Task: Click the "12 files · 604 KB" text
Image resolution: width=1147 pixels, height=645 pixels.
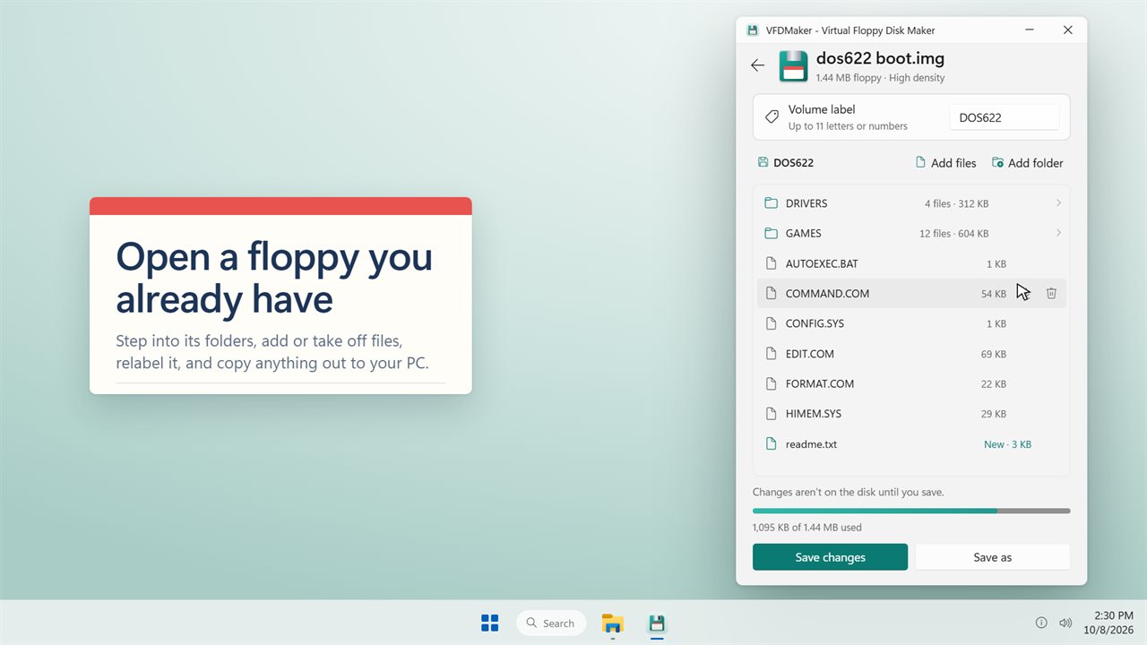Action: (x=953, y=234)
